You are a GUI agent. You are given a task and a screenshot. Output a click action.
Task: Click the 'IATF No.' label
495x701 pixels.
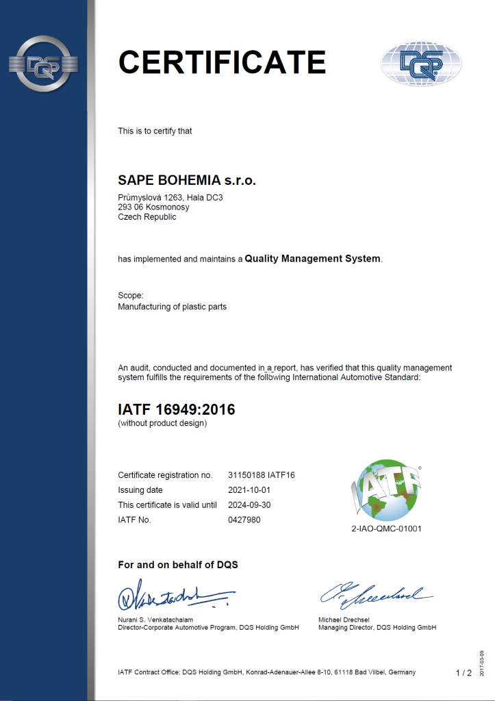[135, 520]
